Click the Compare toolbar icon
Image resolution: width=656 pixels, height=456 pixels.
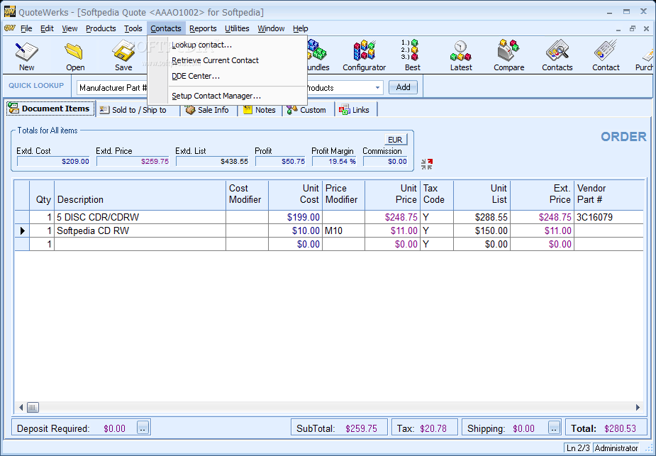tap(508, 55)
